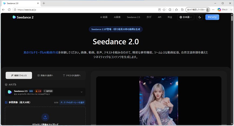Image resolution: width=234 pixels, height=126 pixels.
Task: Click the 真のマルチモーダルAI動画作成 link
Action: [41, 52]
